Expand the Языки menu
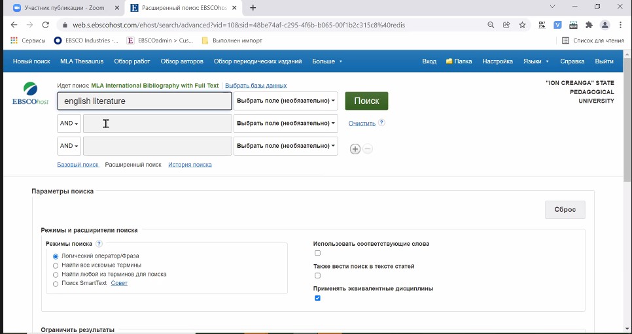 click(x=536, y=61)
